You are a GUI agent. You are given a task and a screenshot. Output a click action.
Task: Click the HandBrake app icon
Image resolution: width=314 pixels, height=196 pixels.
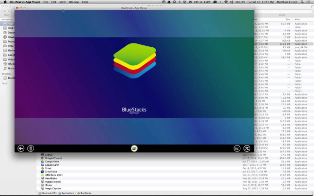[42, 179]
